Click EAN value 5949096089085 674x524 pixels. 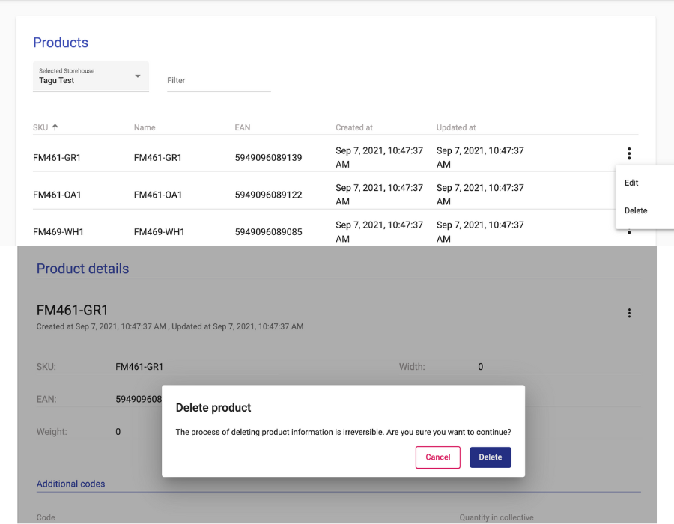[268, 232]
